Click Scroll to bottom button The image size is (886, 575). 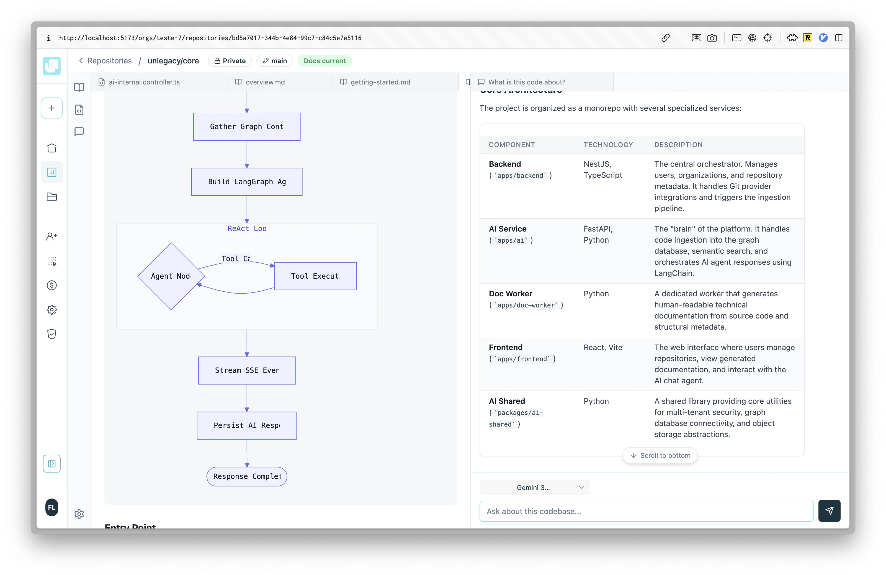point(660,455)
